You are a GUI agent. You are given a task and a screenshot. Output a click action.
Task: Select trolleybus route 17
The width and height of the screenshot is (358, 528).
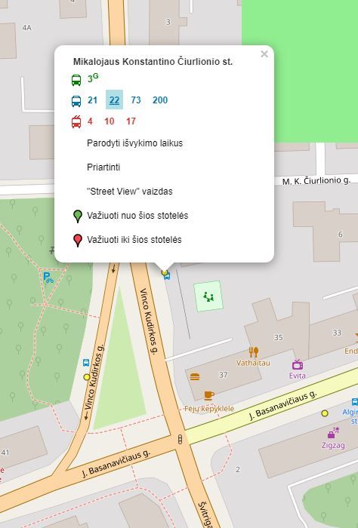click(131, 121)
